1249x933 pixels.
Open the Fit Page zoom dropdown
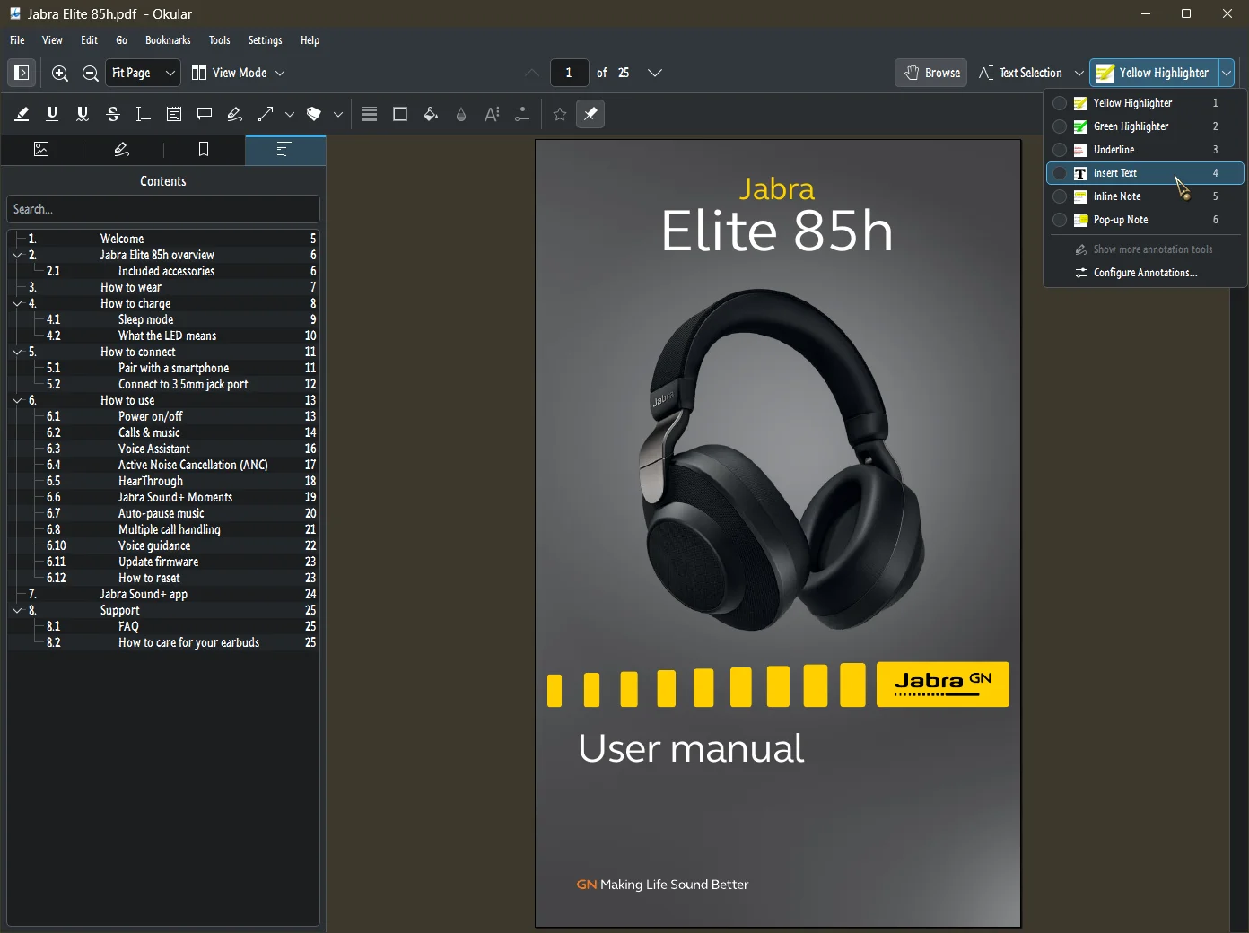click(x=144, y=74)
